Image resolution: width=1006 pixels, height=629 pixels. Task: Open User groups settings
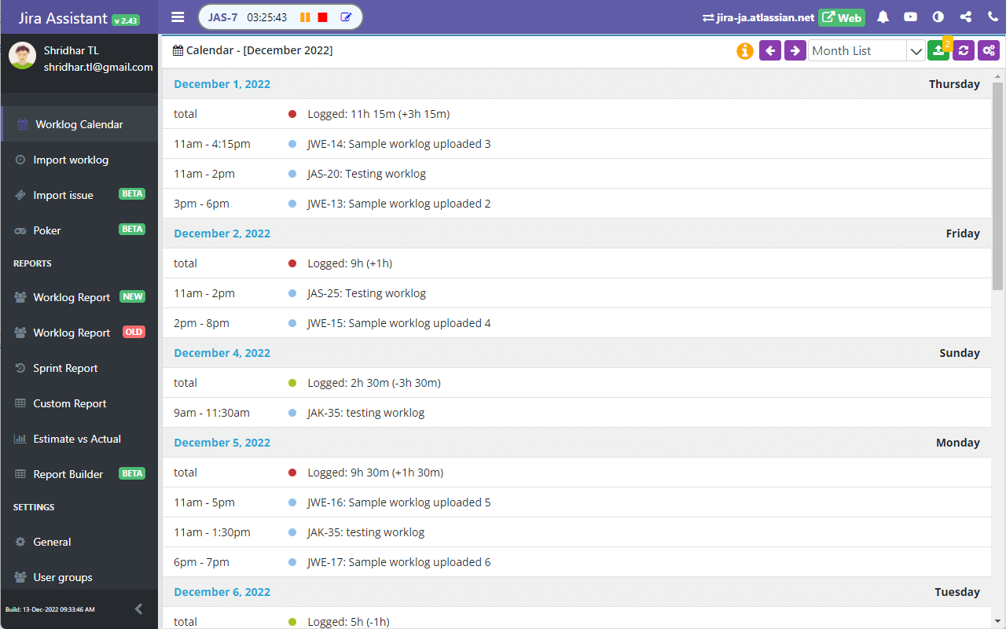79,577
